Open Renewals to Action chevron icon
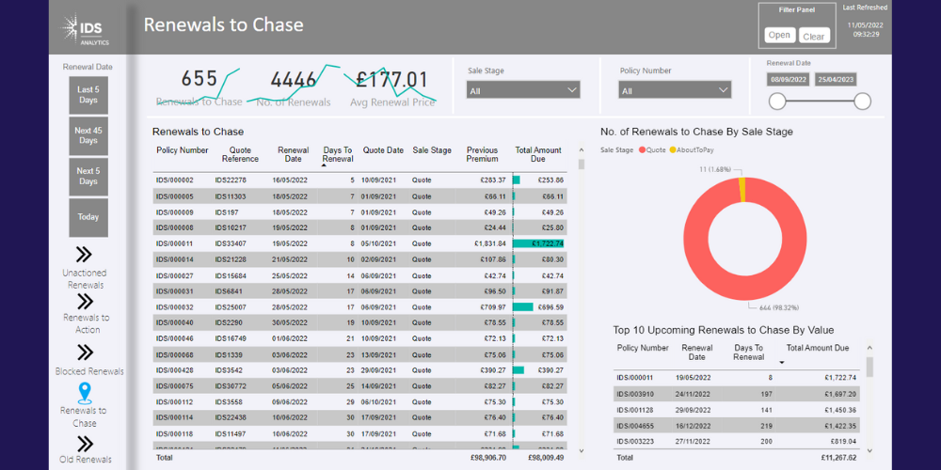The width and height of the screenshot is (941, 470). point(84,301)
